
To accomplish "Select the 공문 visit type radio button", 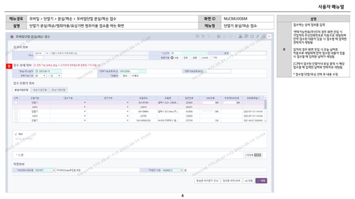I will click(x=191, y=58).
